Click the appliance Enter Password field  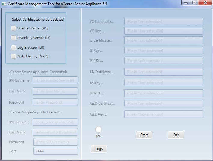pos(55,102)
